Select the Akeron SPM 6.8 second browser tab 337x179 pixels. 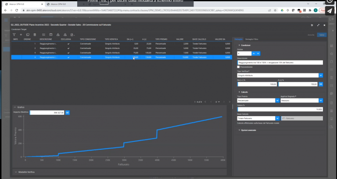click(57, 4)
